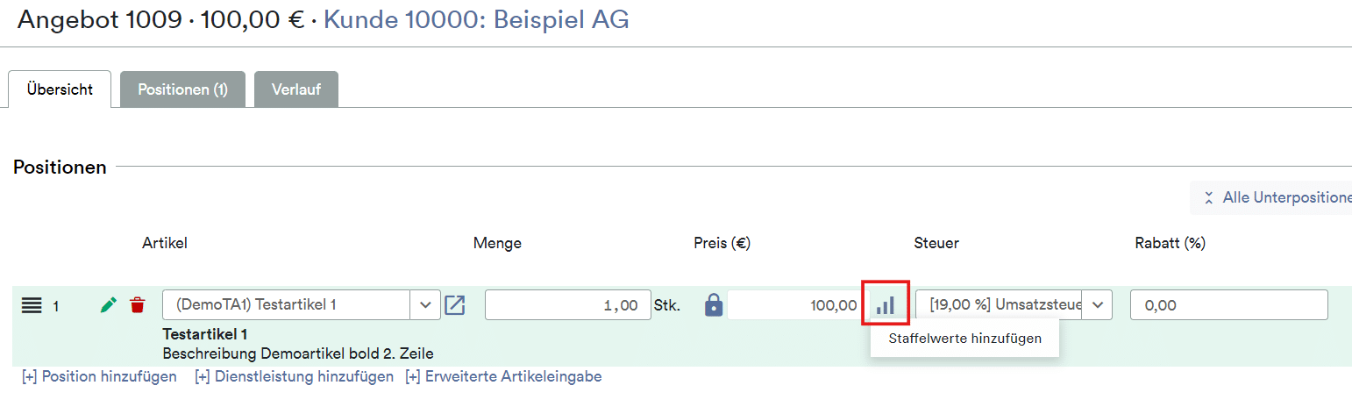Click the Menge quantity input field

tap(568, 305)
